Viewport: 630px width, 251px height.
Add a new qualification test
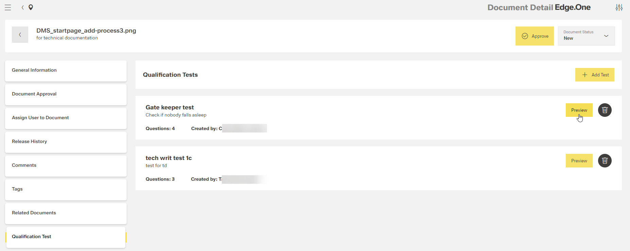(595, 75)
